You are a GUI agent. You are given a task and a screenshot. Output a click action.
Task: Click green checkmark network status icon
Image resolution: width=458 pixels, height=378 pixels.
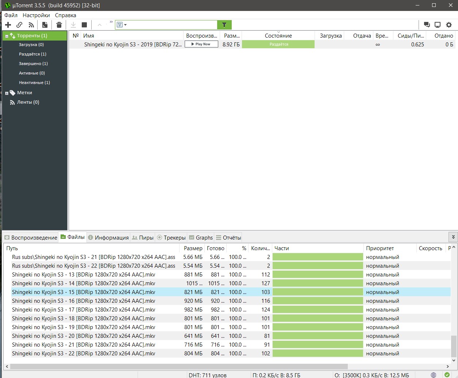447,375
